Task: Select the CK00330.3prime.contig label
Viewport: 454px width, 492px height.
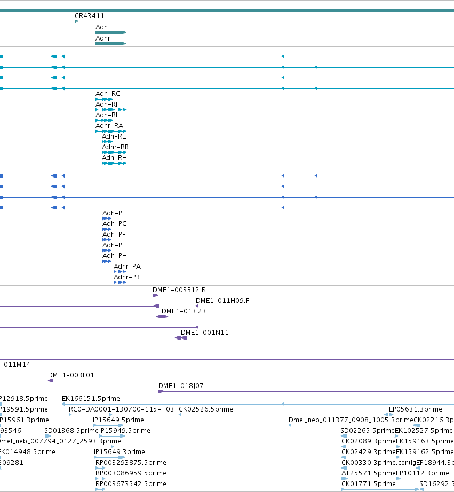Action: [x=379, y=463]
